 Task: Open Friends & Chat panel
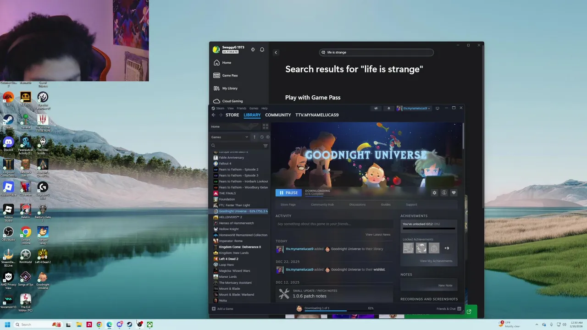pyautogui.click(x=449, y=309)
